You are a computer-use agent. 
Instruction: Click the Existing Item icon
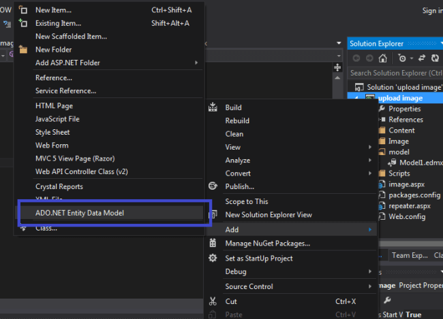point(23,23)
